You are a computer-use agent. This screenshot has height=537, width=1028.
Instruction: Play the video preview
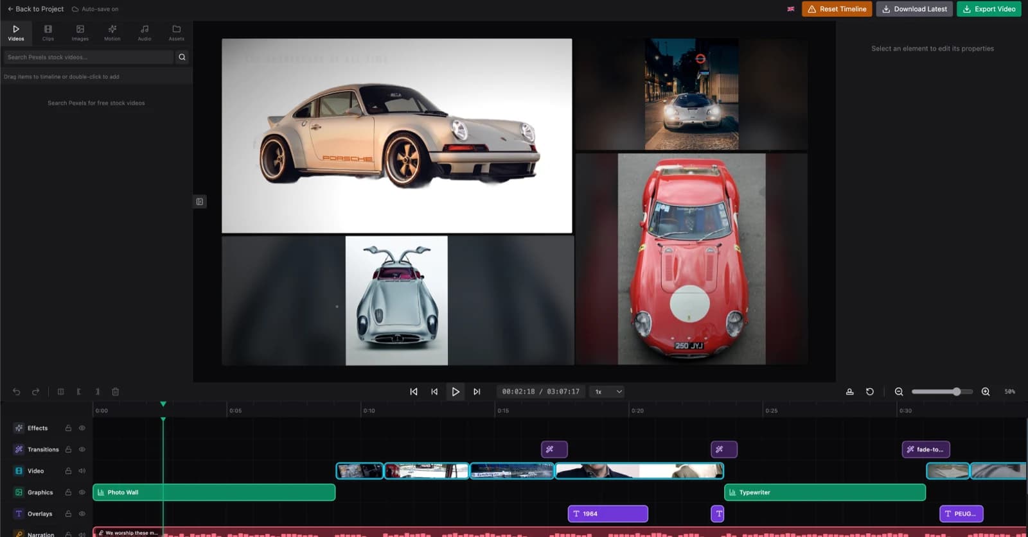click(x=456, y=391)
